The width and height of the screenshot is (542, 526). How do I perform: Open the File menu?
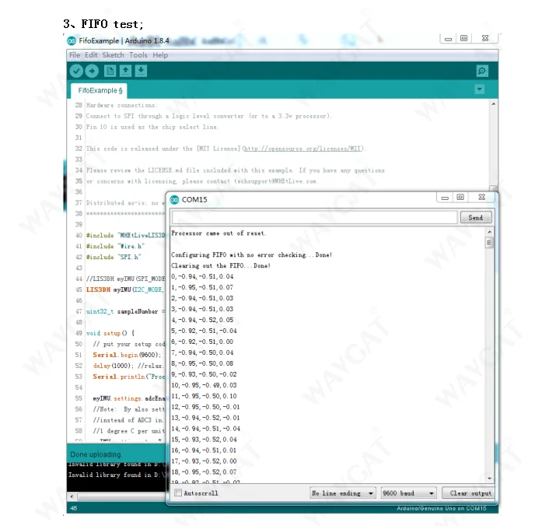[x=75, y=55]
